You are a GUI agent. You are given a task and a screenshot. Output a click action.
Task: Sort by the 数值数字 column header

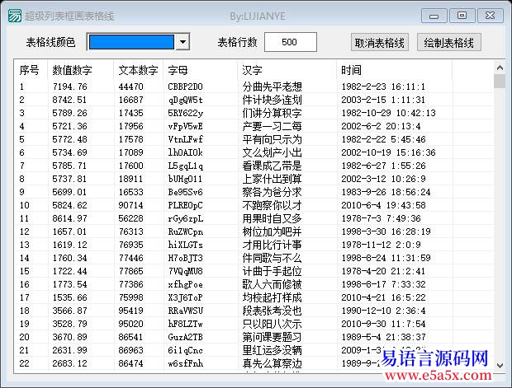pos(81,70)
